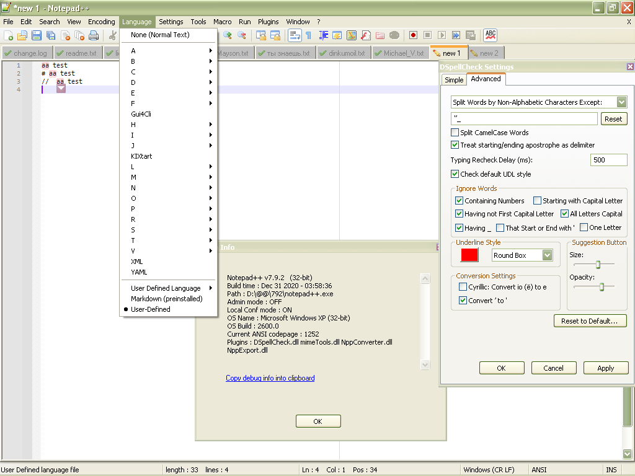The image size is (635, 476).
Task: Click the Print toolbar icon
Action: 94,35
